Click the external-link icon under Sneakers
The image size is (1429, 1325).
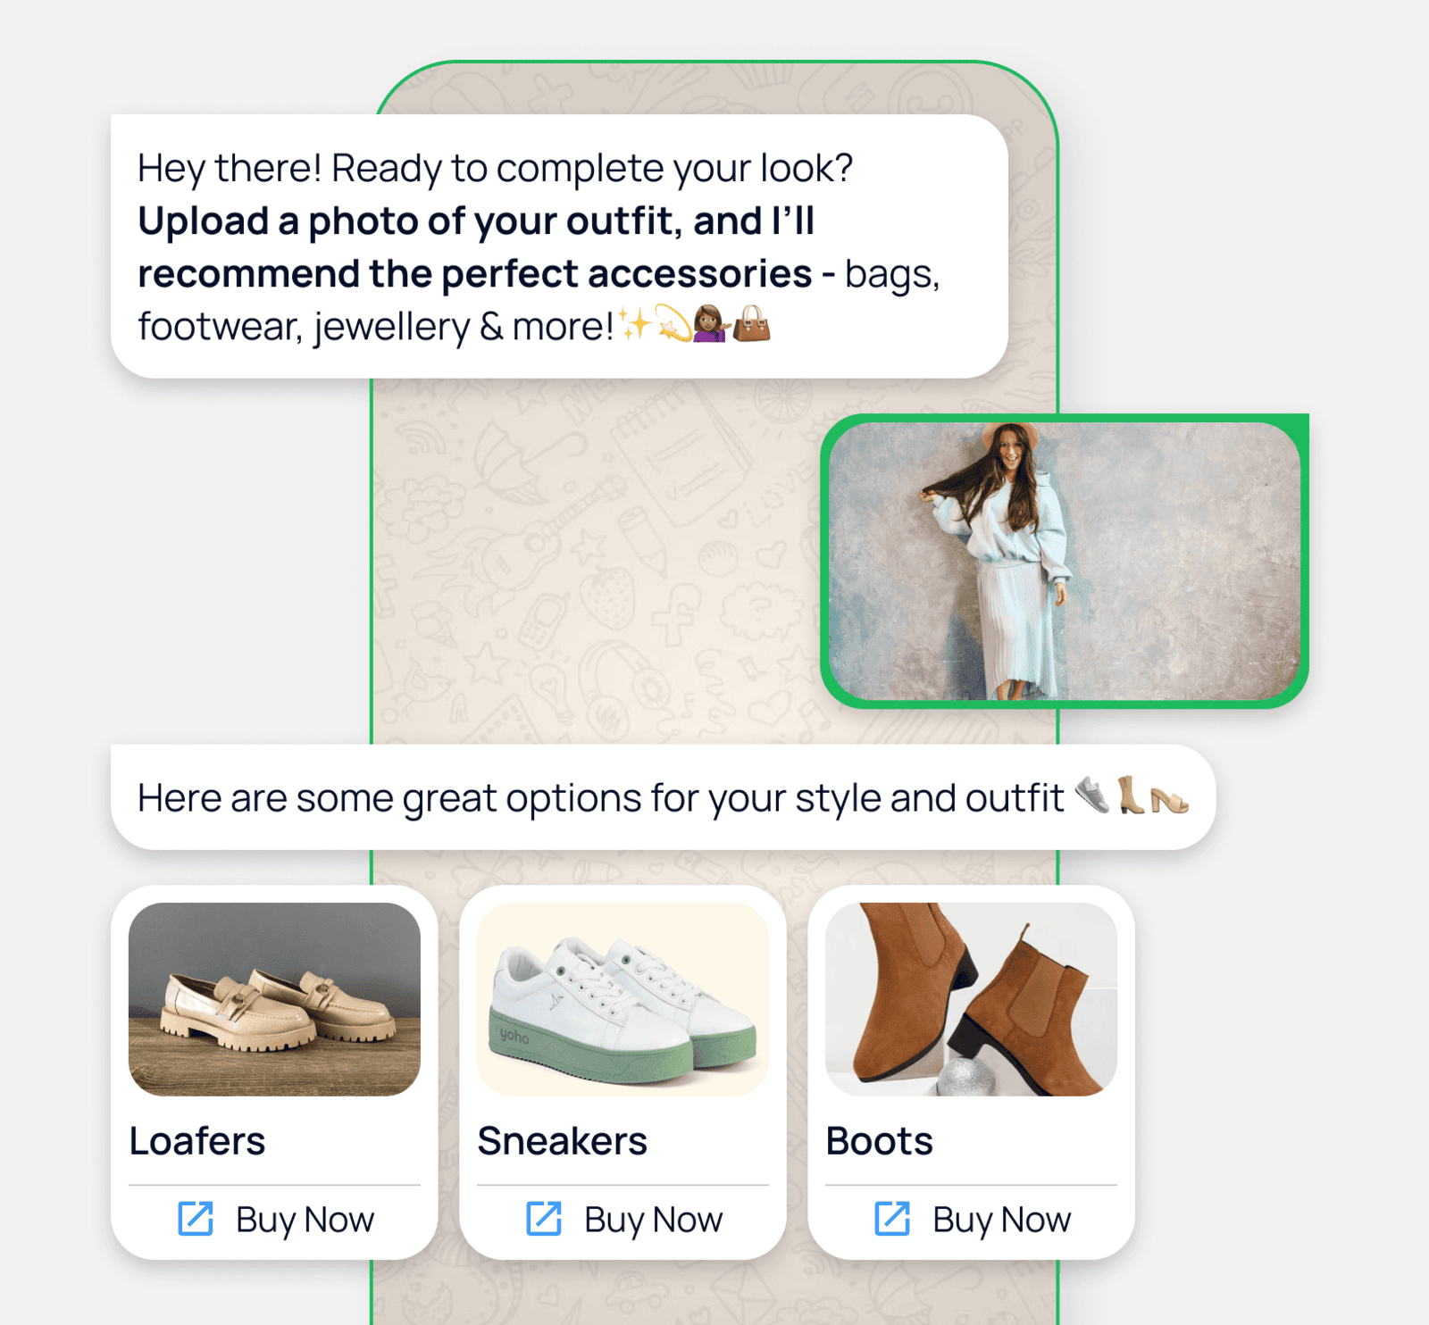[x=544, y=1219]
